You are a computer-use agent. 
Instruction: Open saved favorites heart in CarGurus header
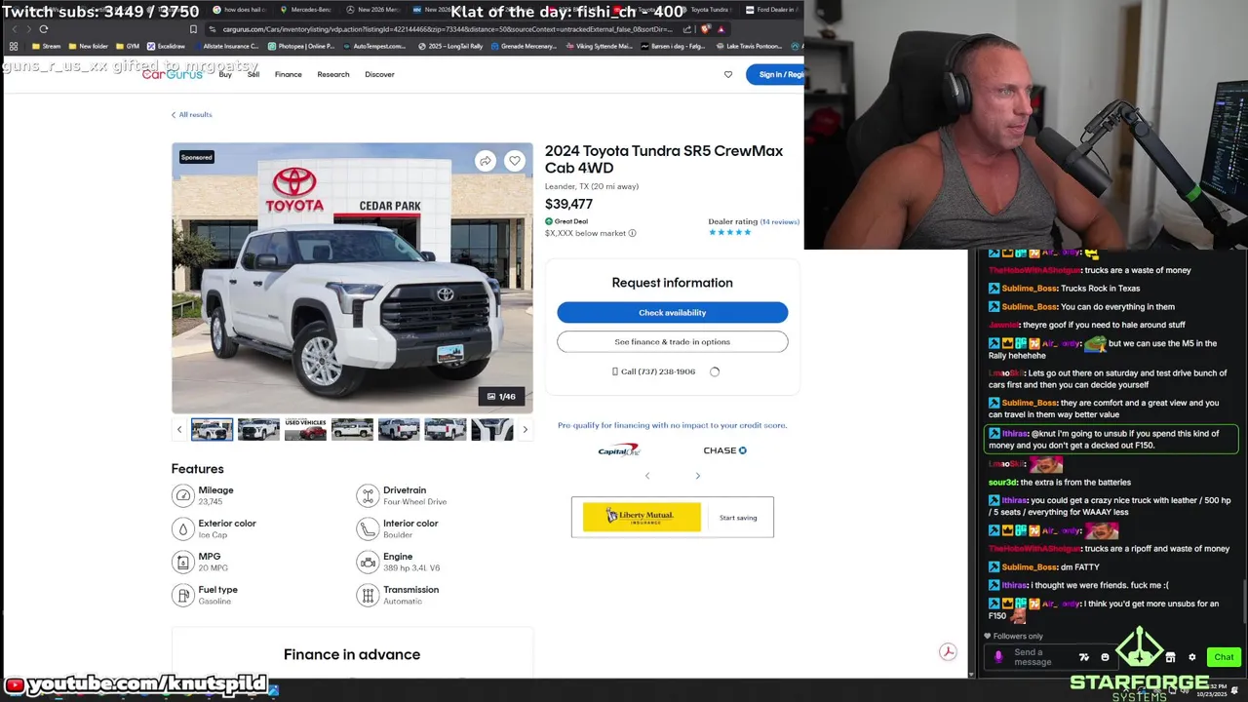pos(727,74)
